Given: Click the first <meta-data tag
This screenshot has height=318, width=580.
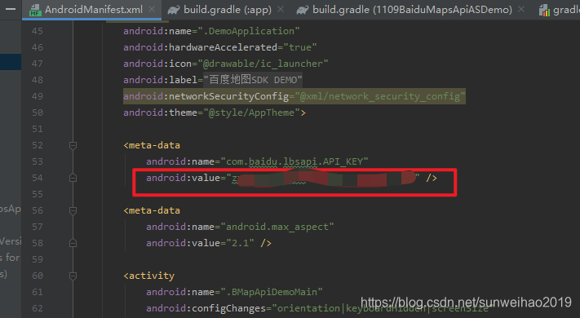Looking at the screenshot, I should [152, 145].
